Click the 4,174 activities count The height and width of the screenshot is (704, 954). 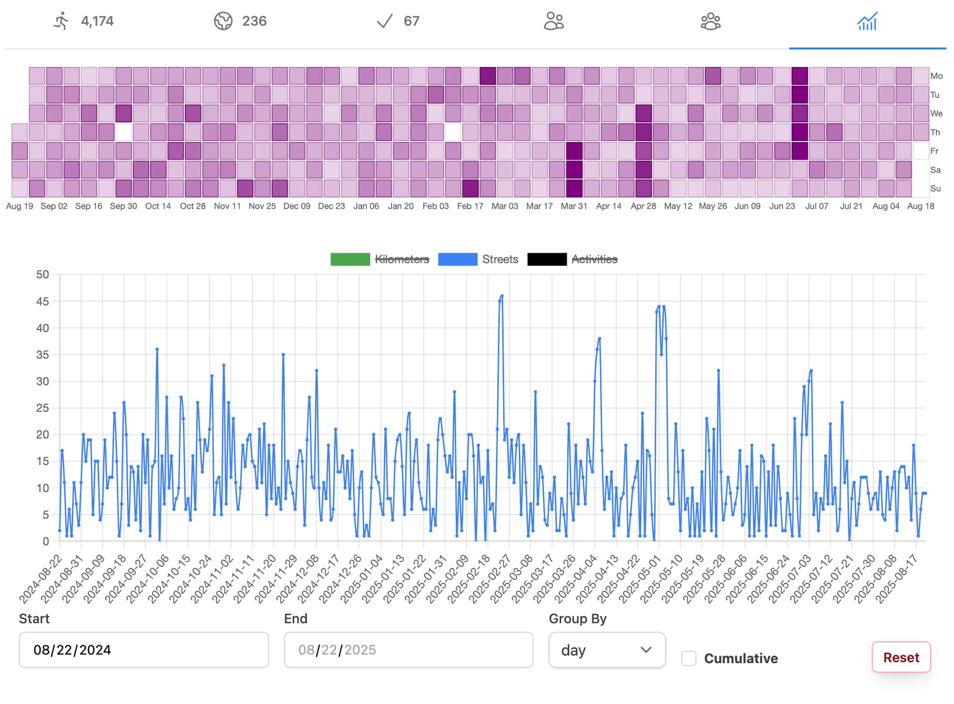97,21
